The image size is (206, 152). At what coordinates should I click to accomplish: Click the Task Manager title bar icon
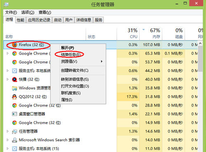point(6,5)
